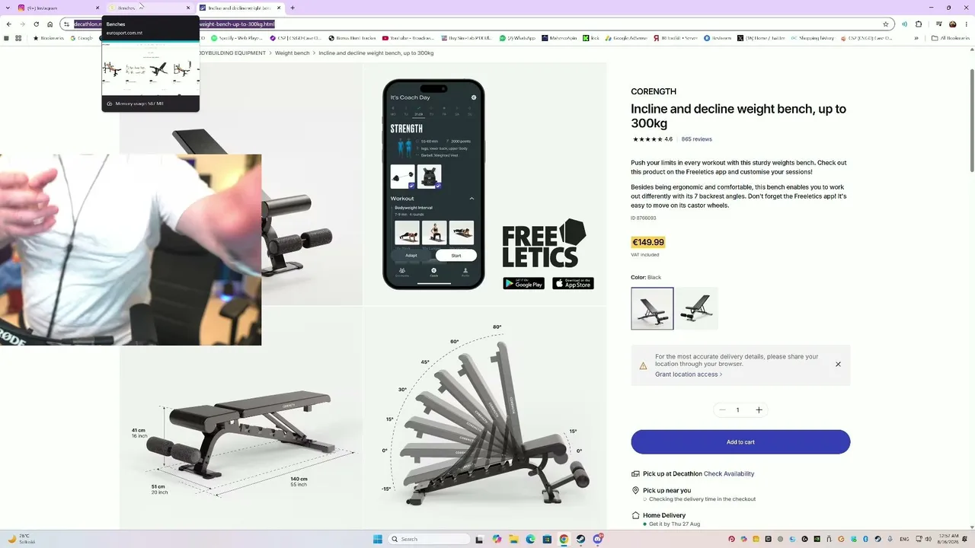
Task: Open Google Chrome in the taskbar
Action: (x=564, y=539)
